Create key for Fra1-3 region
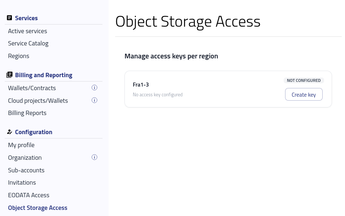 [x=303, y=94]
